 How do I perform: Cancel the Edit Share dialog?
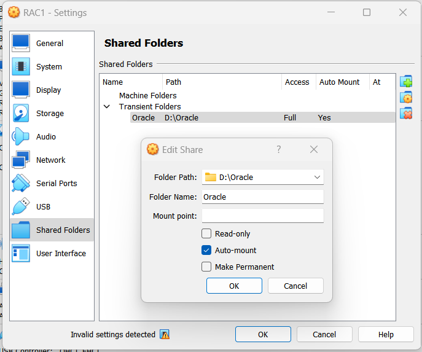click(x=295, y=286)
